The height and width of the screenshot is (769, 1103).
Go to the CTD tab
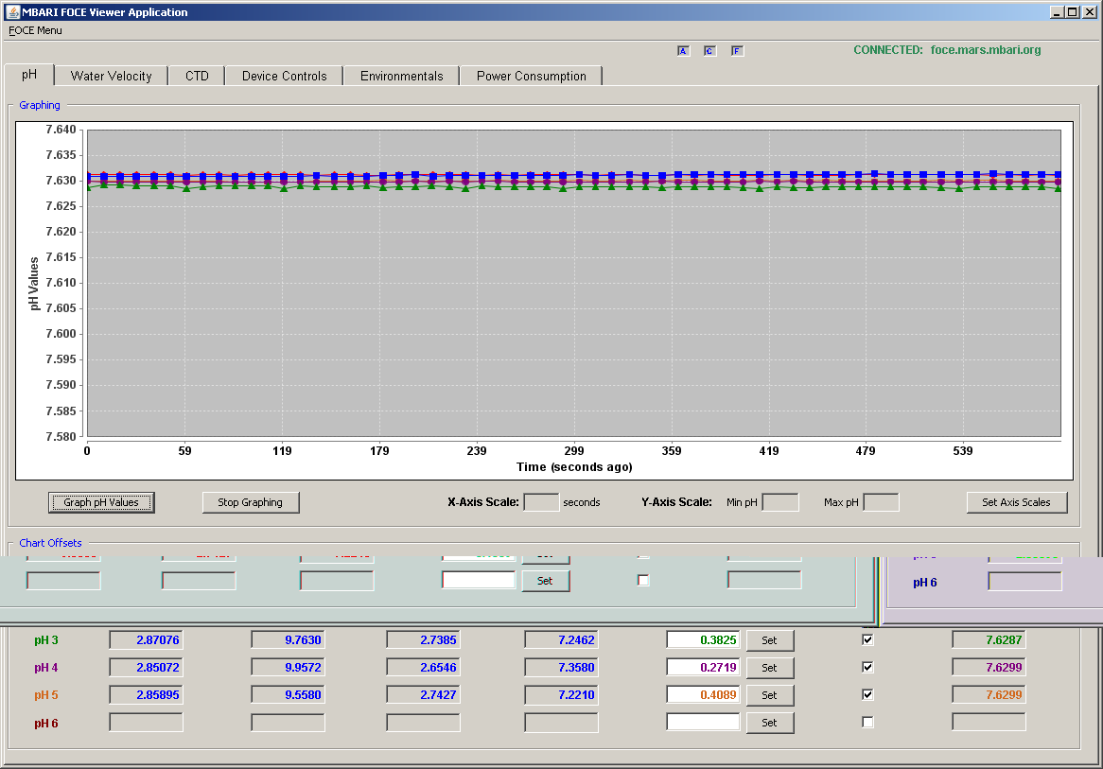tap(197, 76)
